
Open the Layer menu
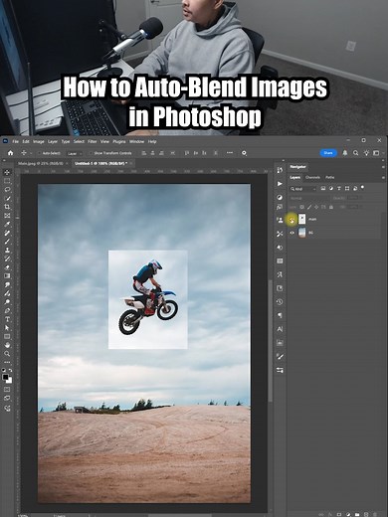53,141
